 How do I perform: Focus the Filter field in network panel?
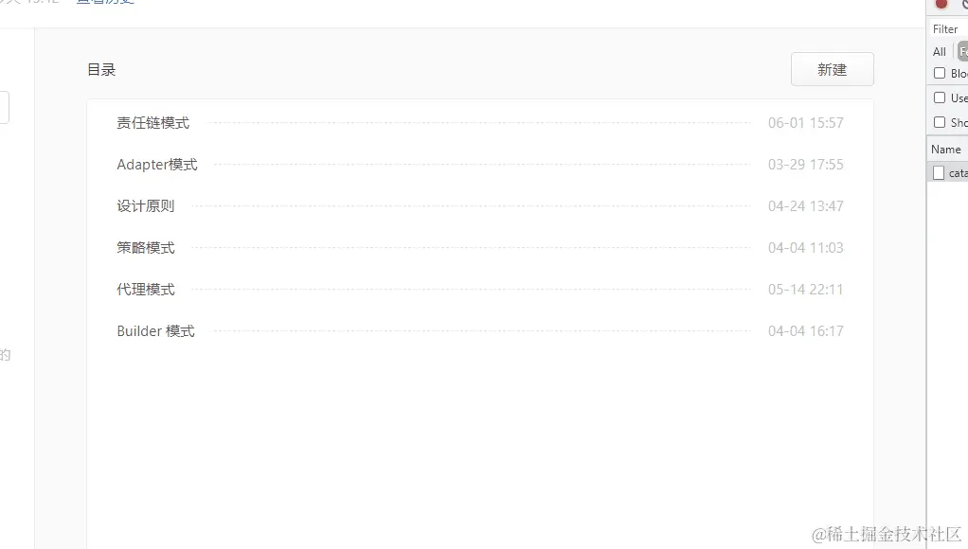coord(948,29)
